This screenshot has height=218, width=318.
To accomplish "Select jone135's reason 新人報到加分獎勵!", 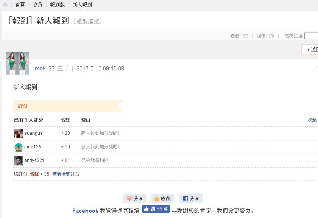I will pyautogui.click(x=100, y=147).
